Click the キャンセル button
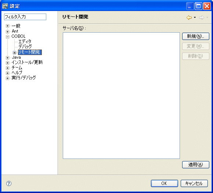The image size is (213, 193). tap(194, 183)
